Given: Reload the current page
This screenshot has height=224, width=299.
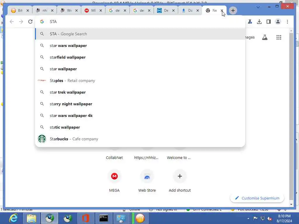Looking at the screenshot, I should [30, 22].
